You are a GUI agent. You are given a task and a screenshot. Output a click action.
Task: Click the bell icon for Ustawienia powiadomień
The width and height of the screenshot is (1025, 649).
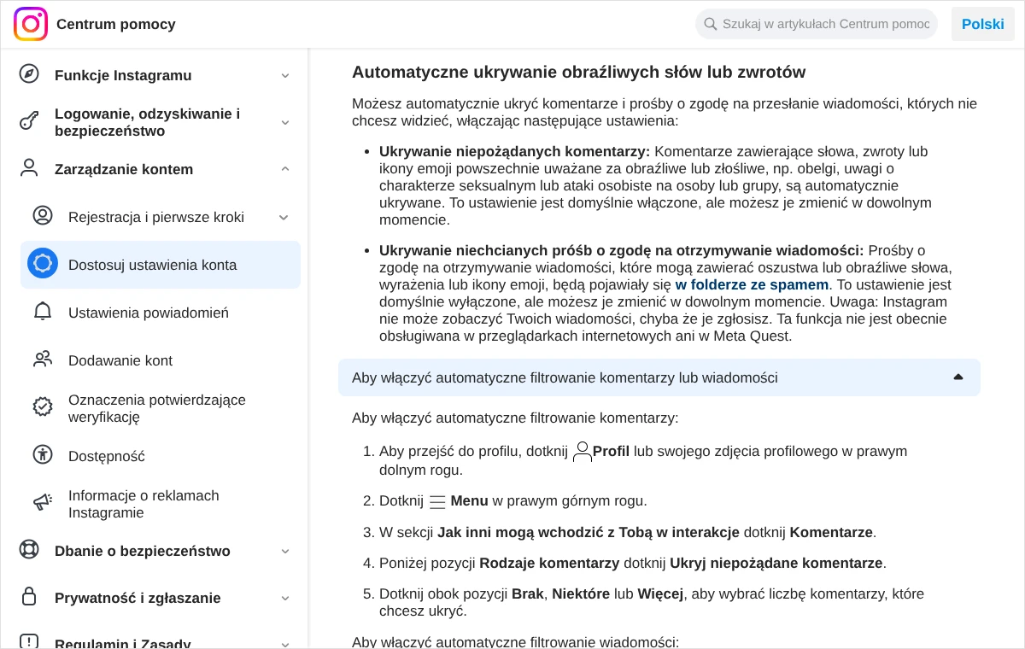click(43, 311)
